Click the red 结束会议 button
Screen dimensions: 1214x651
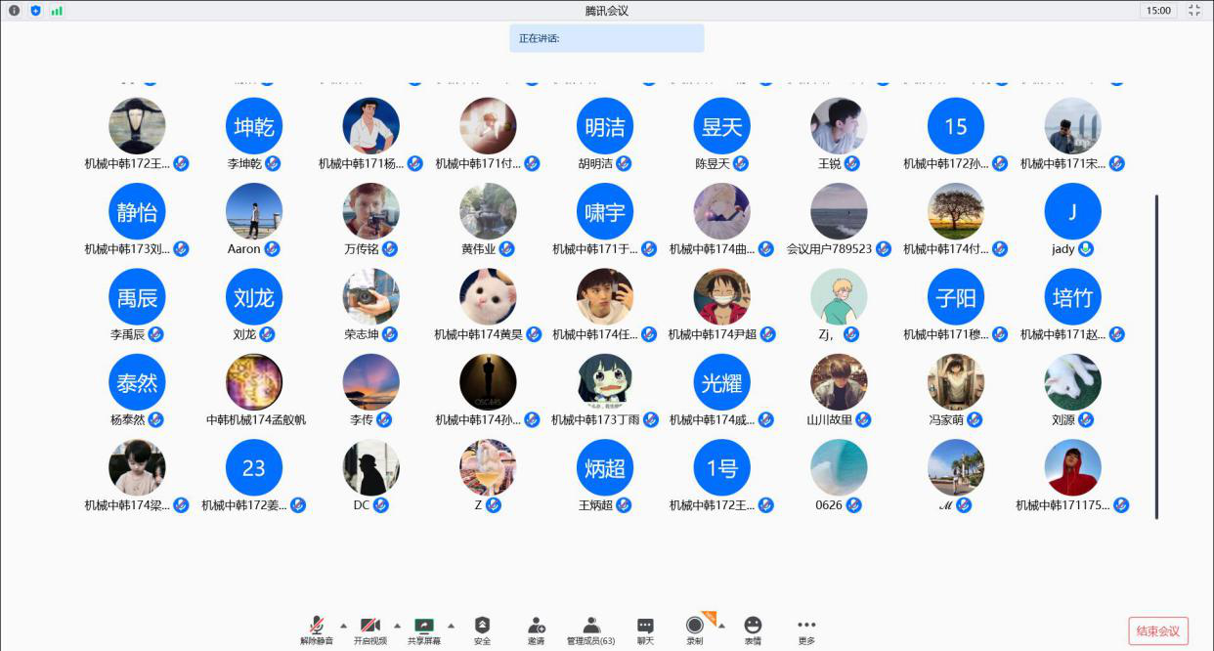pos(1158,630)
